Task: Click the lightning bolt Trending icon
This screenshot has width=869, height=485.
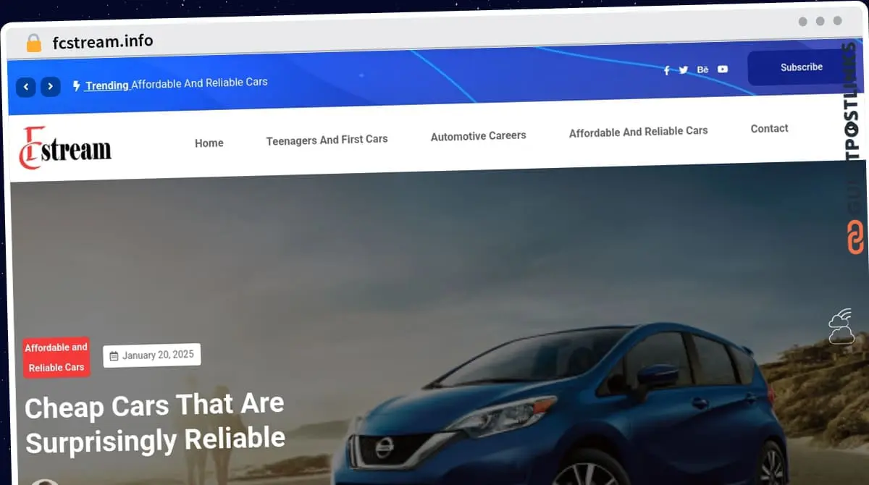Action: (77, 86)
